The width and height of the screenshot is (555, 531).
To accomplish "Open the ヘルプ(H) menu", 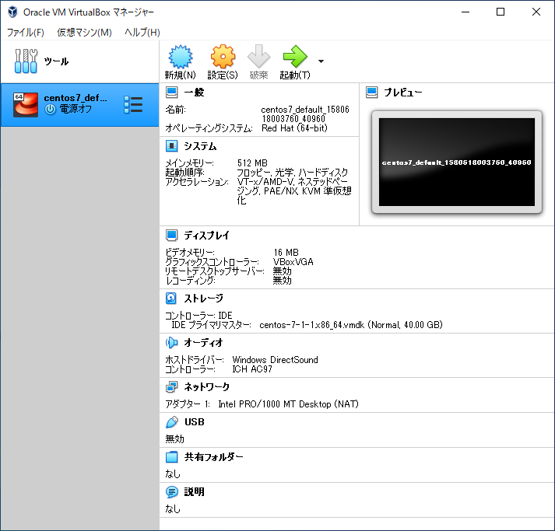I will 142,33.
